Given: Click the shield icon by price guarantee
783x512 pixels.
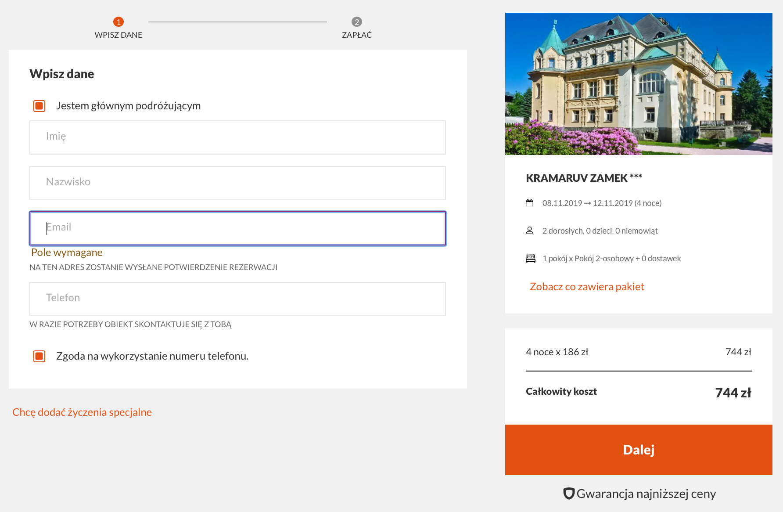Looking at the screenshot, I should point(569,494).
